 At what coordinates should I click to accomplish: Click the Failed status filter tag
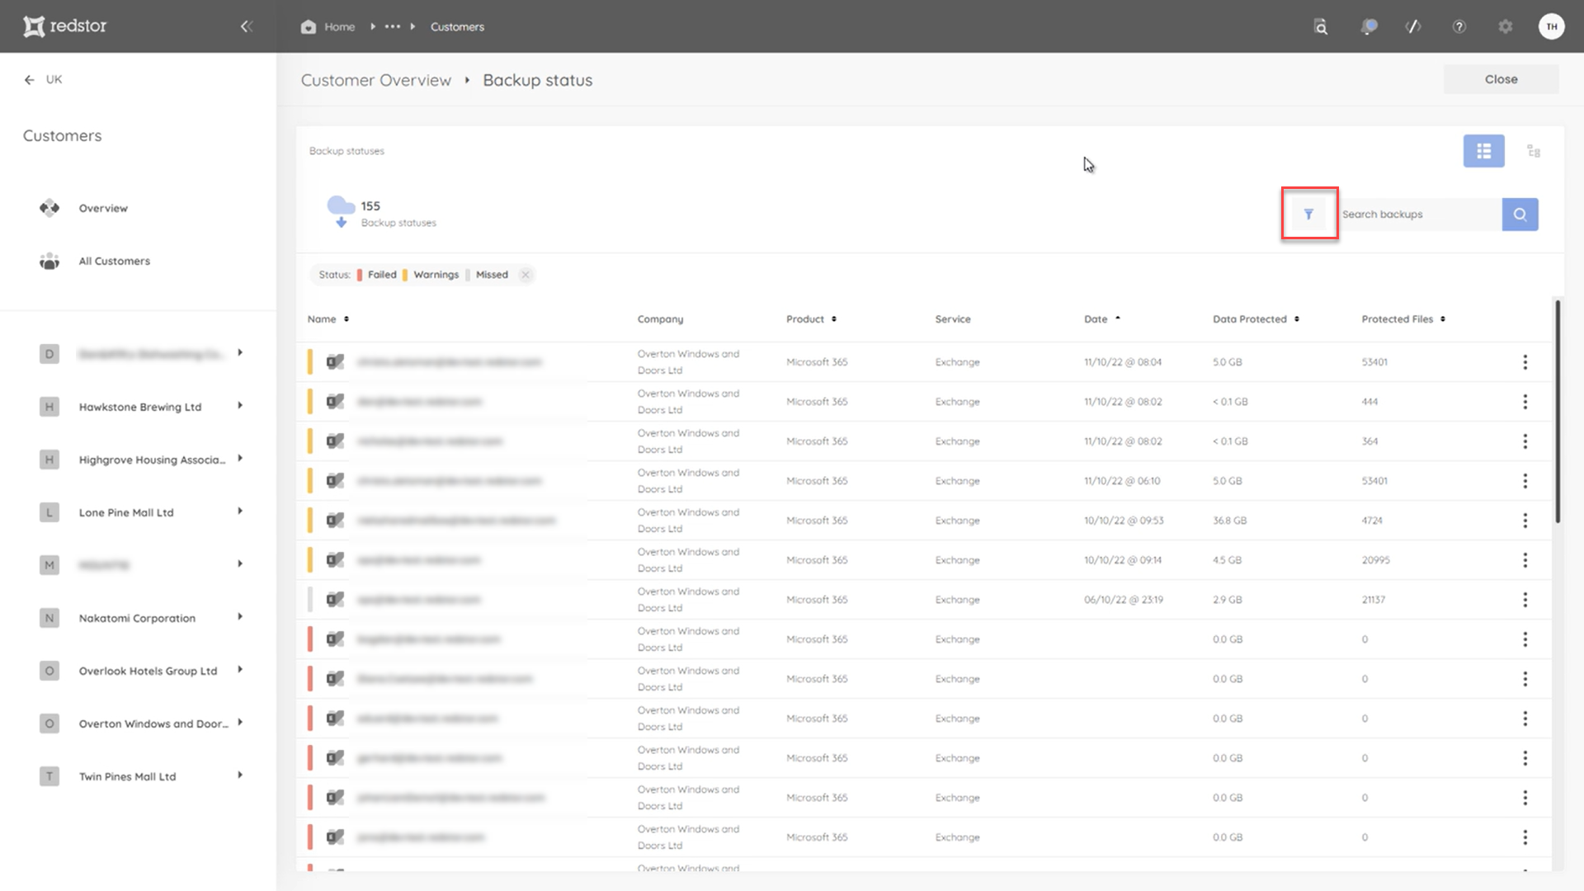[377, 275]
